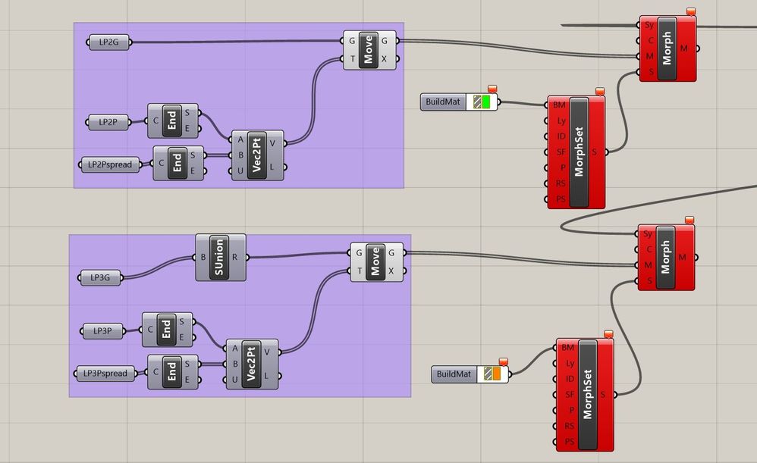Click the PS input on the lower MorphSet
757x463 pixels.
(569, 442)
